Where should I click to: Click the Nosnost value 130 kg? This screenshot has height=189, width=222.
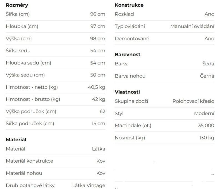pos(206,138)
